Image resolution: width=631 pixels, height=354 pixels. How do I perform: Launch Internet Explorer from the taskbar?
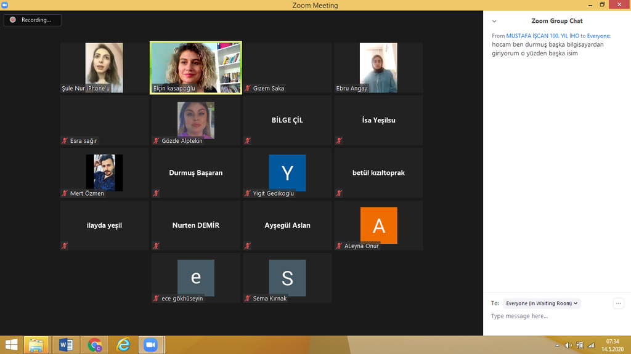pos(124,345)
